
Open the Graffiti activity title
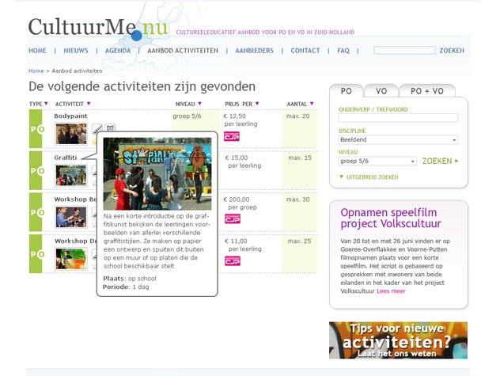(66, 158)
